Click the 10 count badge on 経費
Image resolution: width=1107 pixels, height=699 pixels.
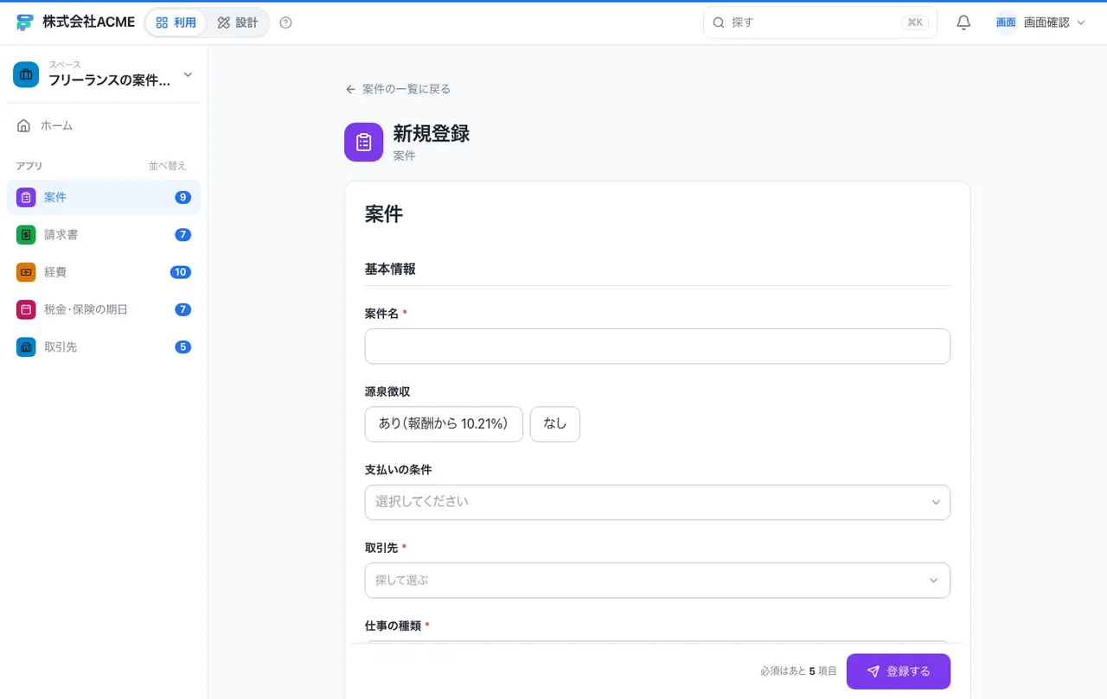[180, 272]
